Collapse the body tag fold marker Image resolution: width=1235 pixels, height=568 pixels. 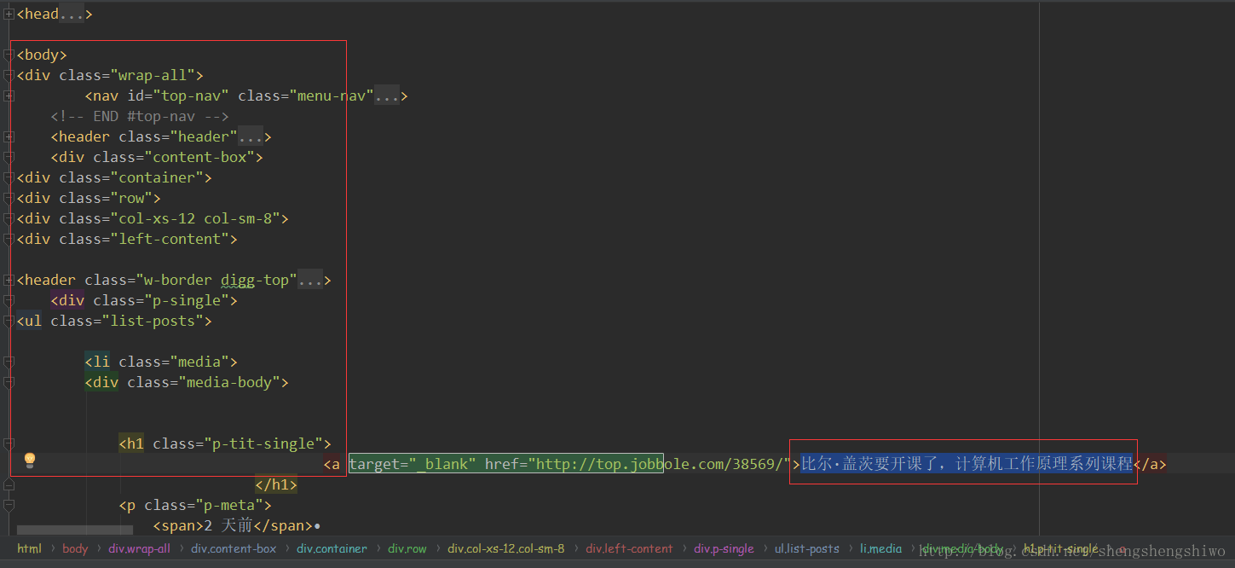tap(9, 55)
